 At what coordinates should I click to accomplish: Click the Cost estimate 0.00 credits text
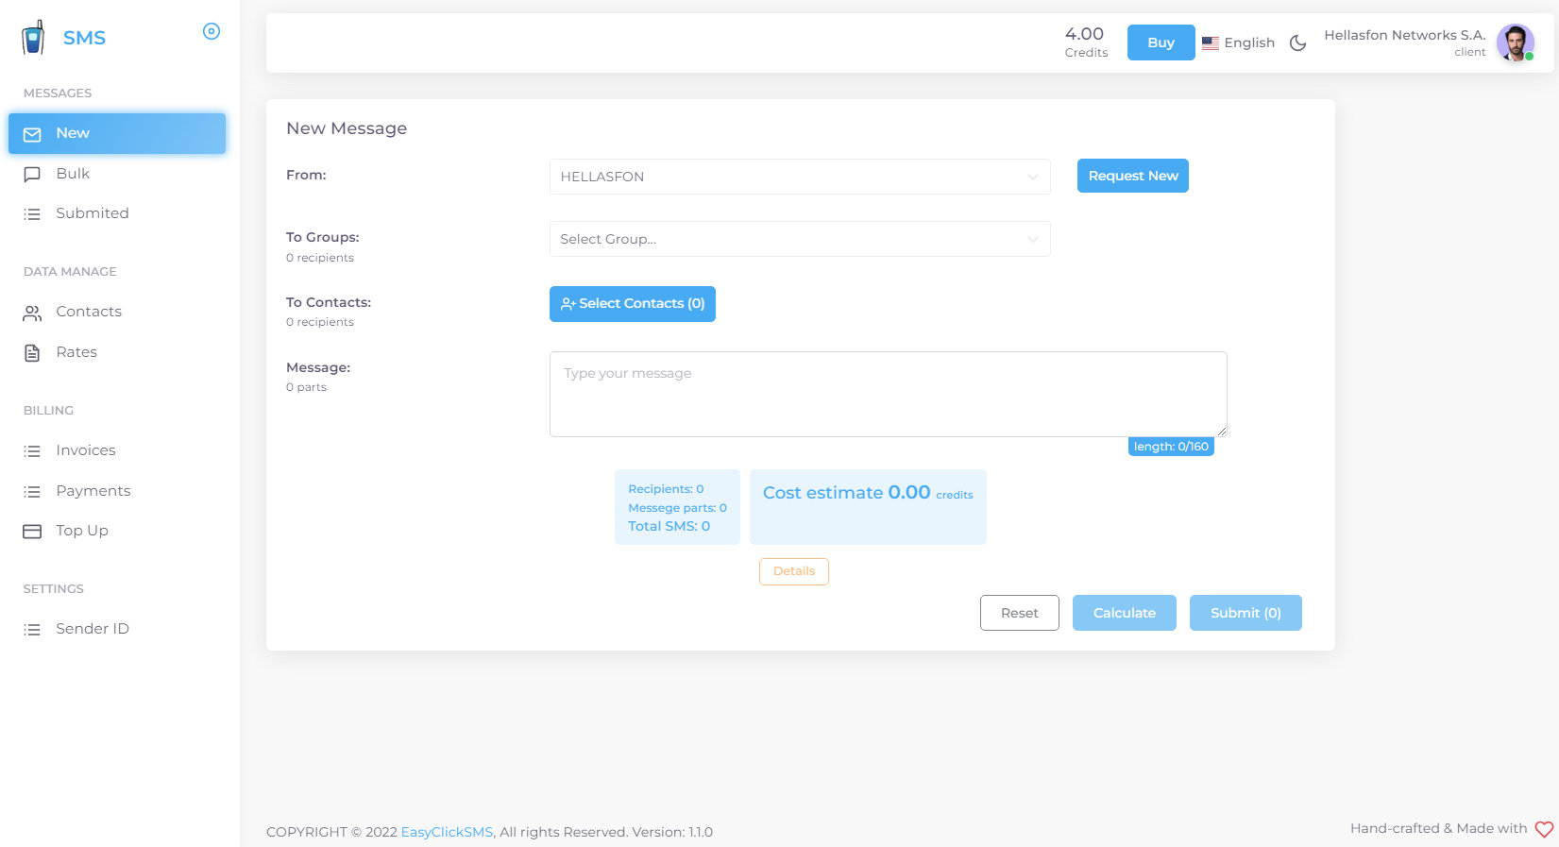coord(868,493)
